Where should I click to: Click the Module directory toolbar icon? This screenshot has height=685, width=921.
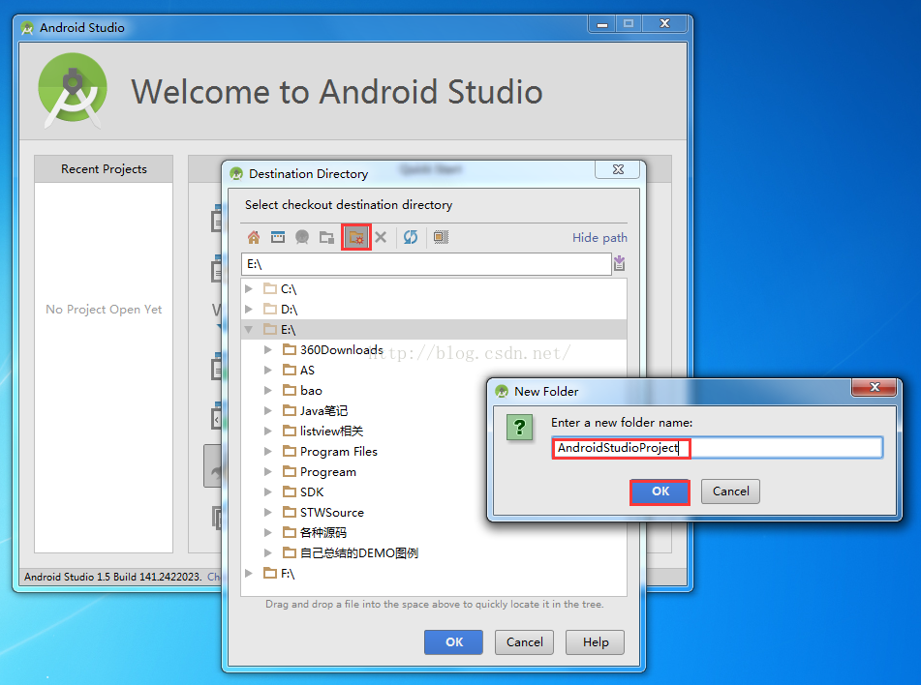click(326, 237)
